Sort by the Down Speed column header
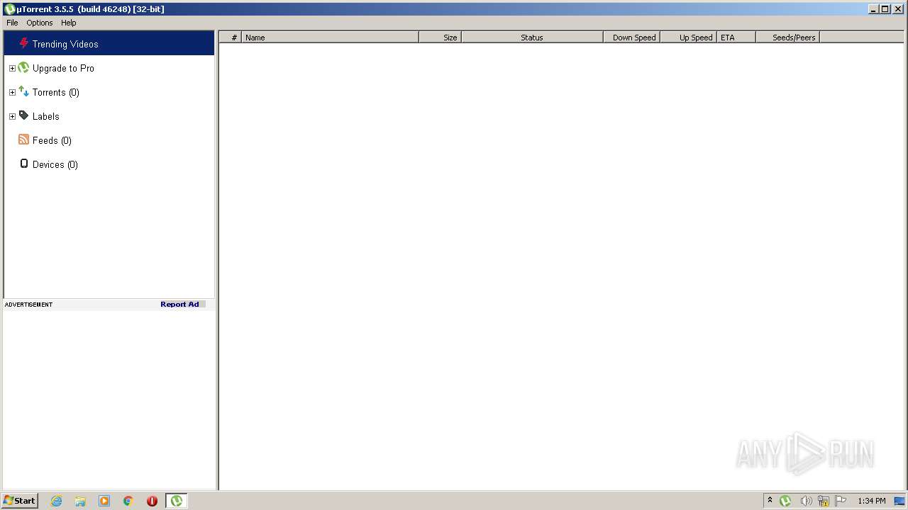The height and width of the screenshot is (510, 908). point(631,38)
